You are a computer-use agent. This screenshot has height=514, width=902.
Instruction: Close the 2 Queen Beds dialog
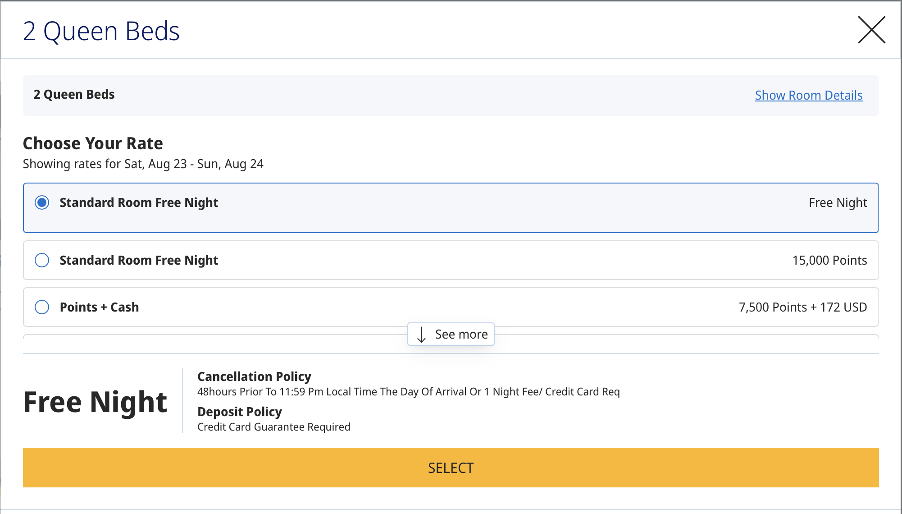click(871, 30)
